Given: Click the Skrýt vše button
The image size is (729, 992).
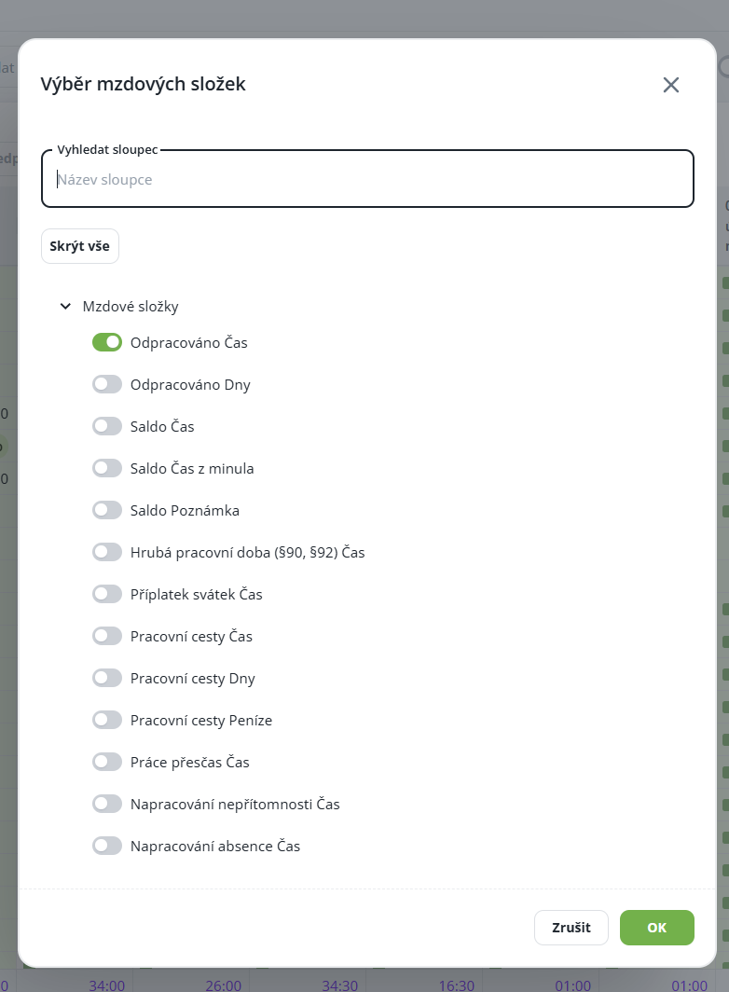Looking at the screenshot, I should pos(80,246).
